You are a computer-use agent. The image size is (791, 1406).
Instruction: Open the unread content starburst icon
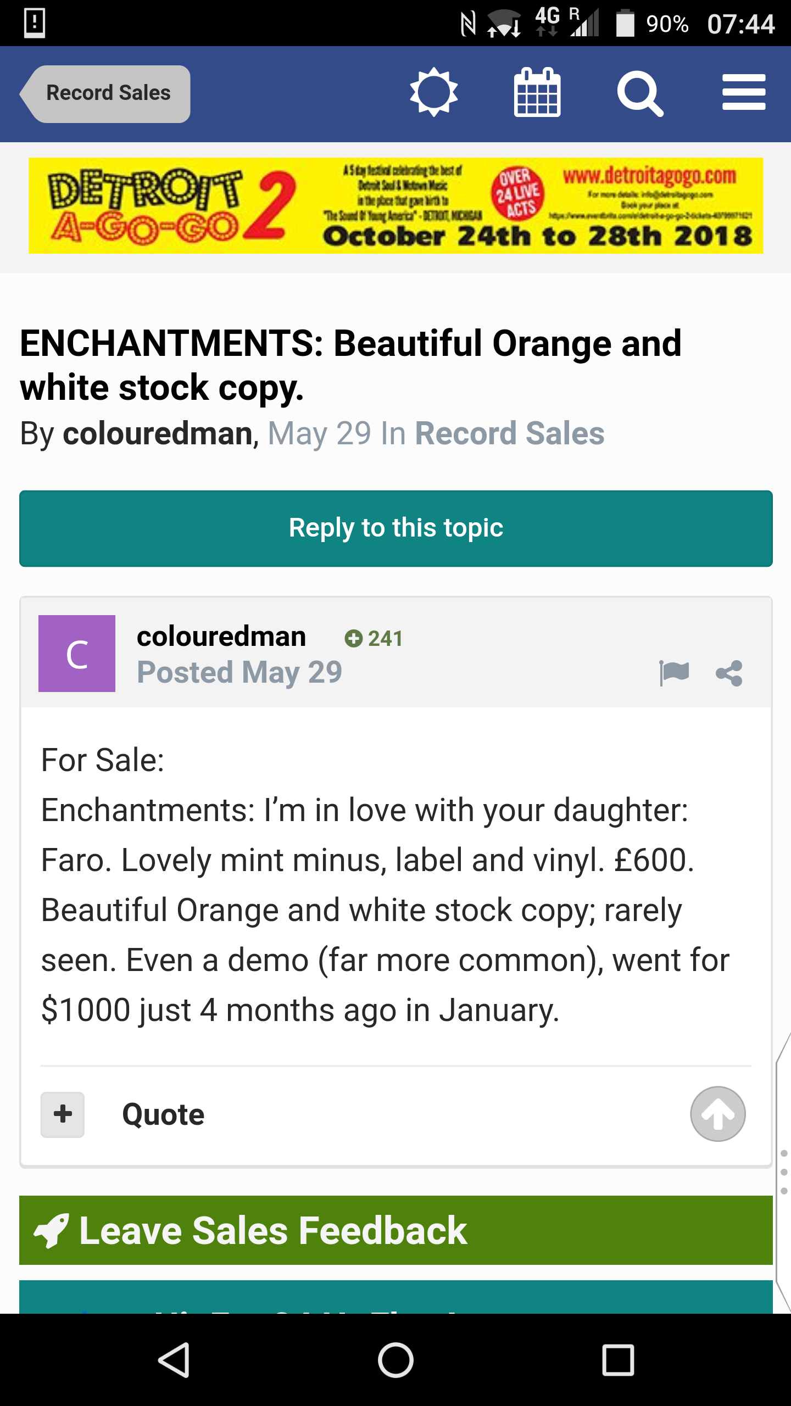coord(434,92)
